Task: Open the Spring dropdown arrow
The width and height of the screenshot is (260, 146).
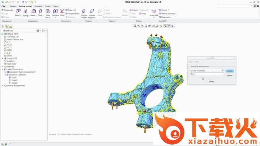Action: click(x=29, y=15)
